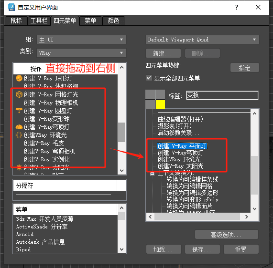This screenshot has width=273, height=268.
Task: Click the 重置 button
Action: point(241,249)
